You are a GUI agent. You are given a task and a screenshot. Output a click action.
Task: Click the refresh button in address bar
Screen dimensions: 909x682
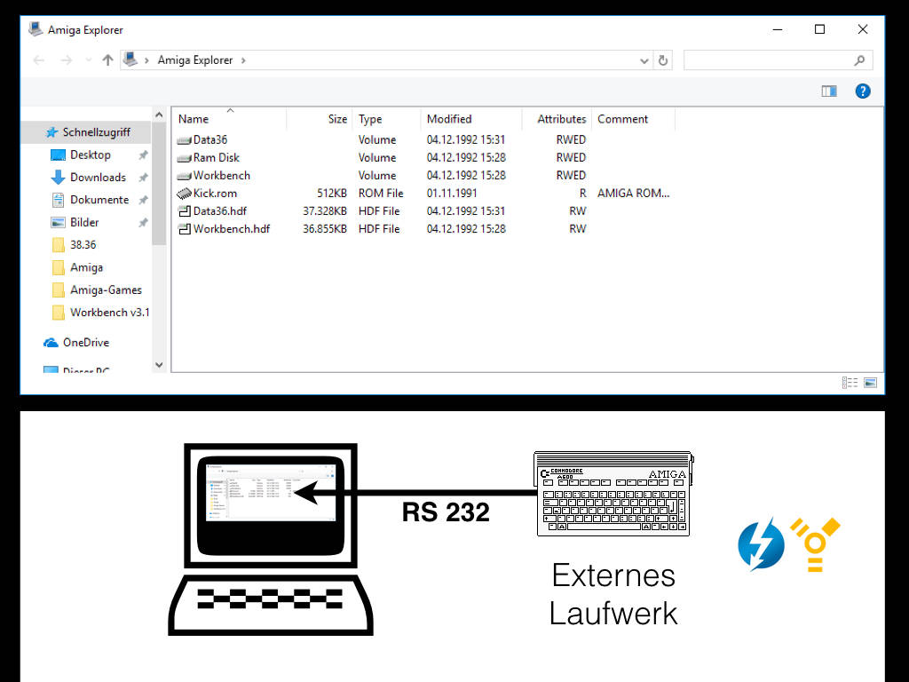[x=663, y=60]
